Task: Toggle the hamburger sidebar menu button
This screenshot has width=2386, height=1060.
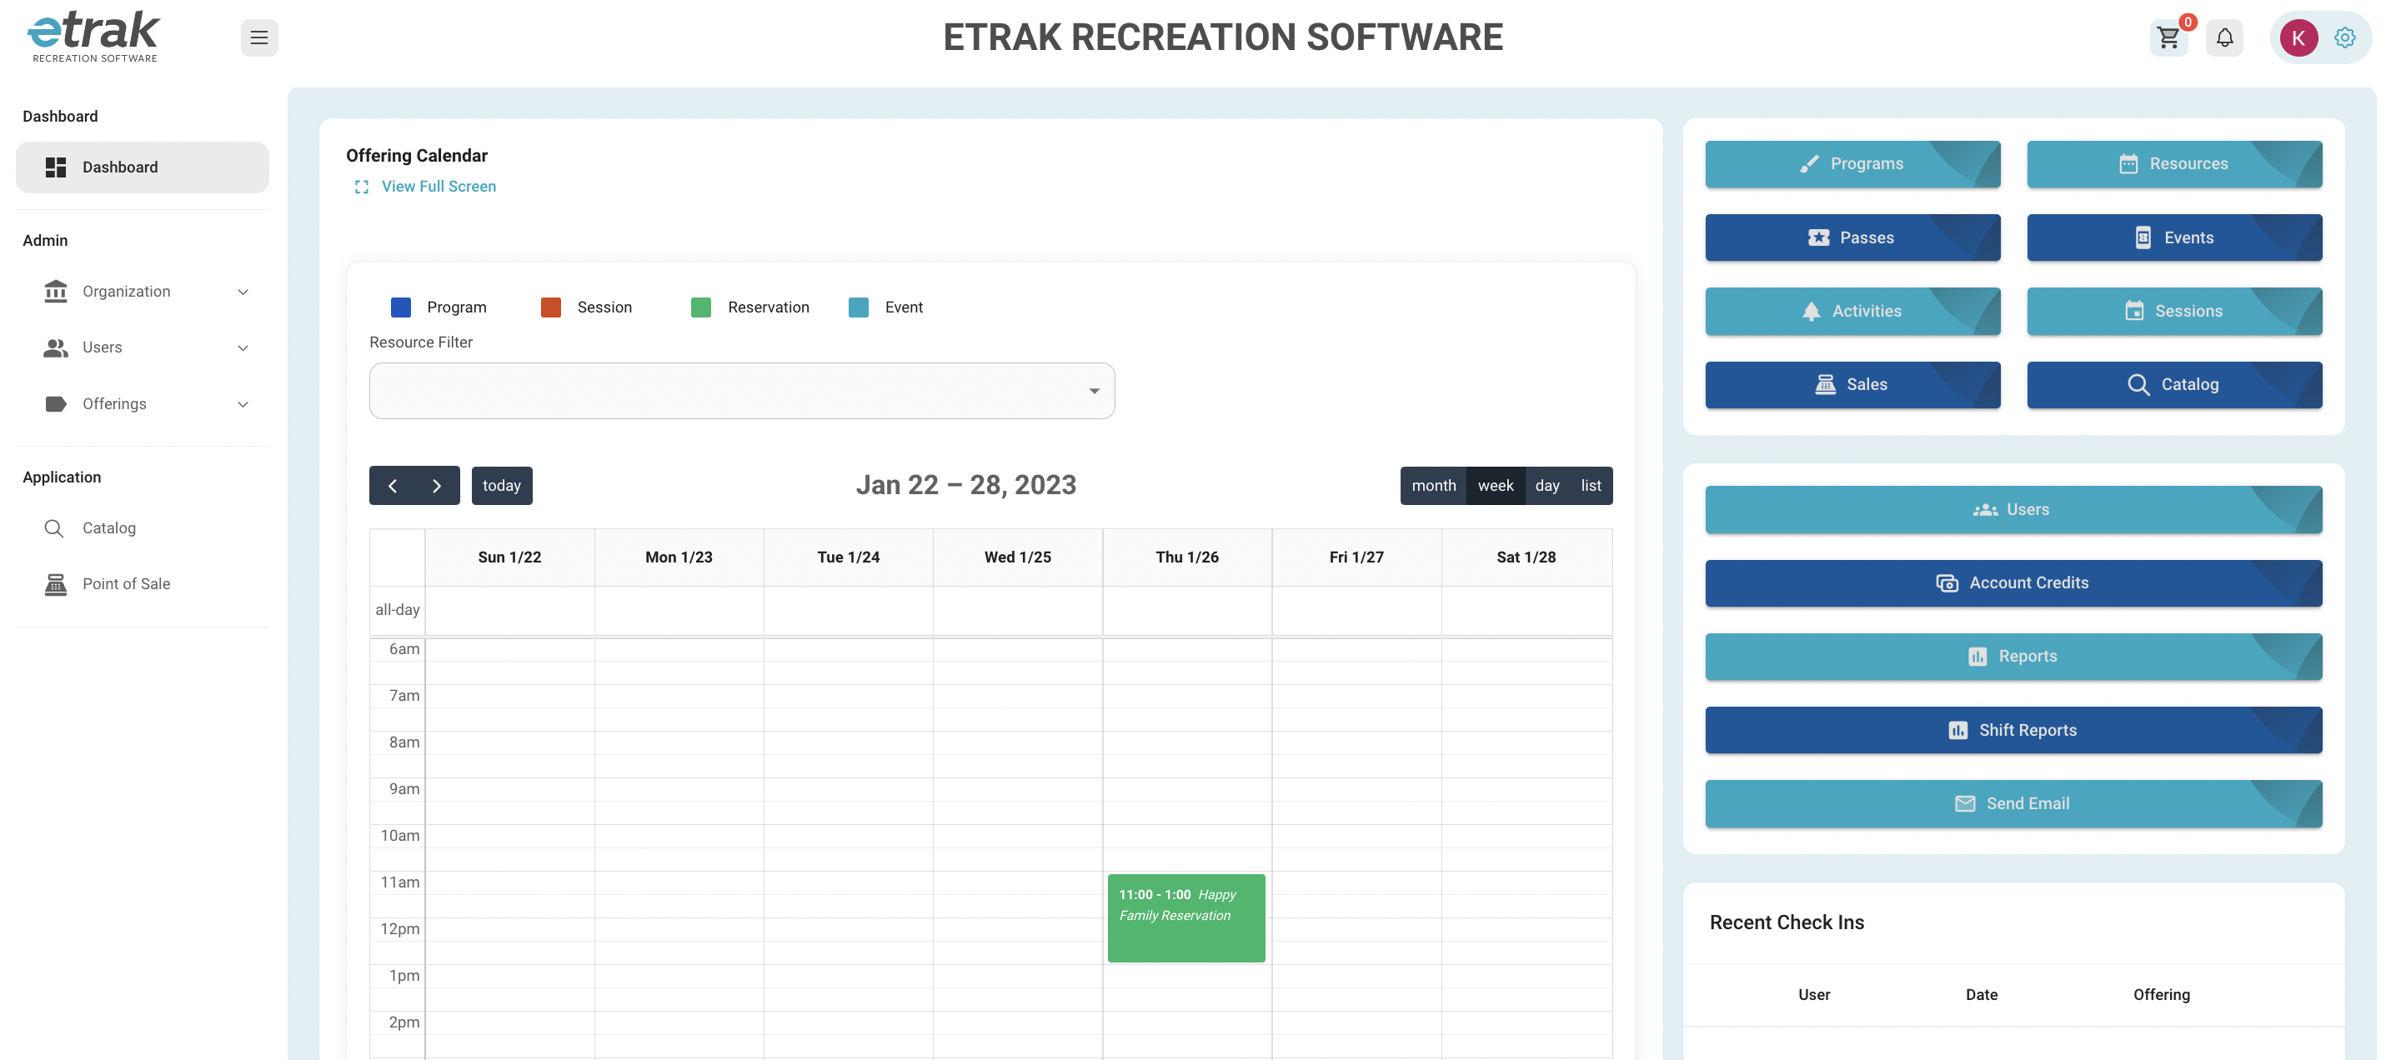Action: [259, 38]
